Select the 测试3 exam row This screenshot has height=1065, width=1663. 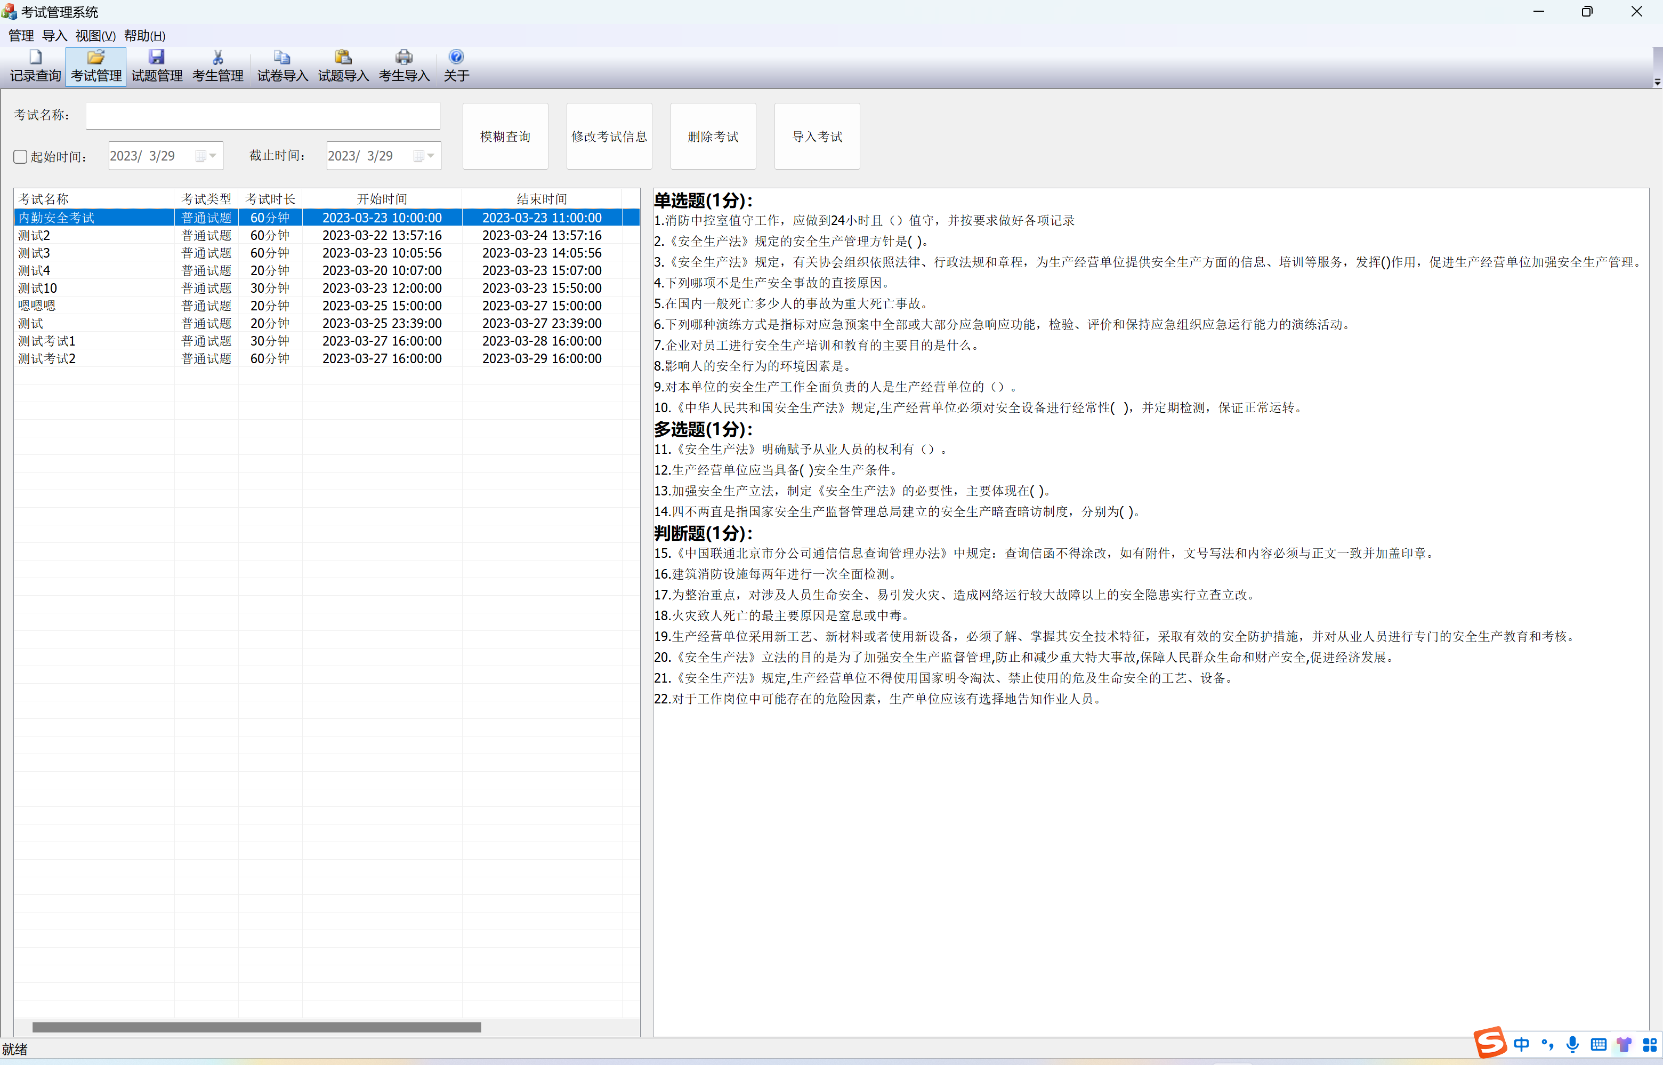tap(326, 253)
